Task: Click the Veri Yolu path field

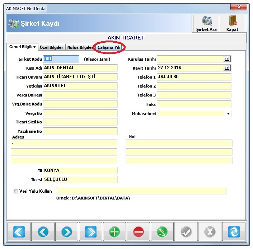Action: (x=141, y=191)
